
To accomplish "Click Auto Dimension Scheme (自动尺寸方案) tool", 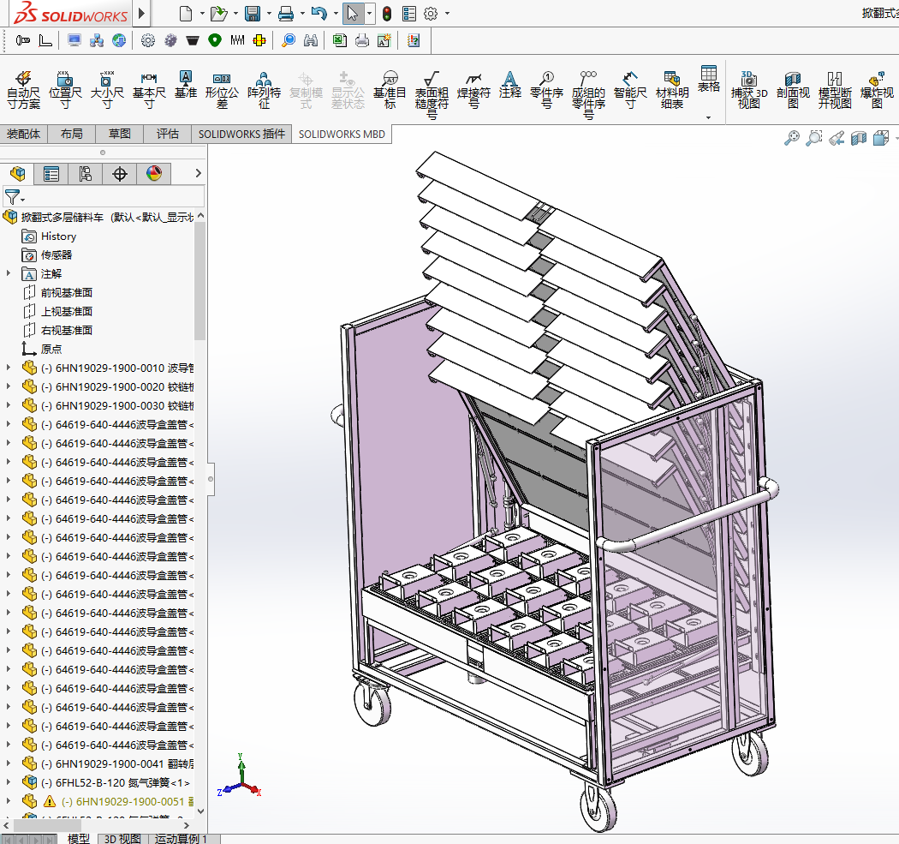I will click(23, 90).
